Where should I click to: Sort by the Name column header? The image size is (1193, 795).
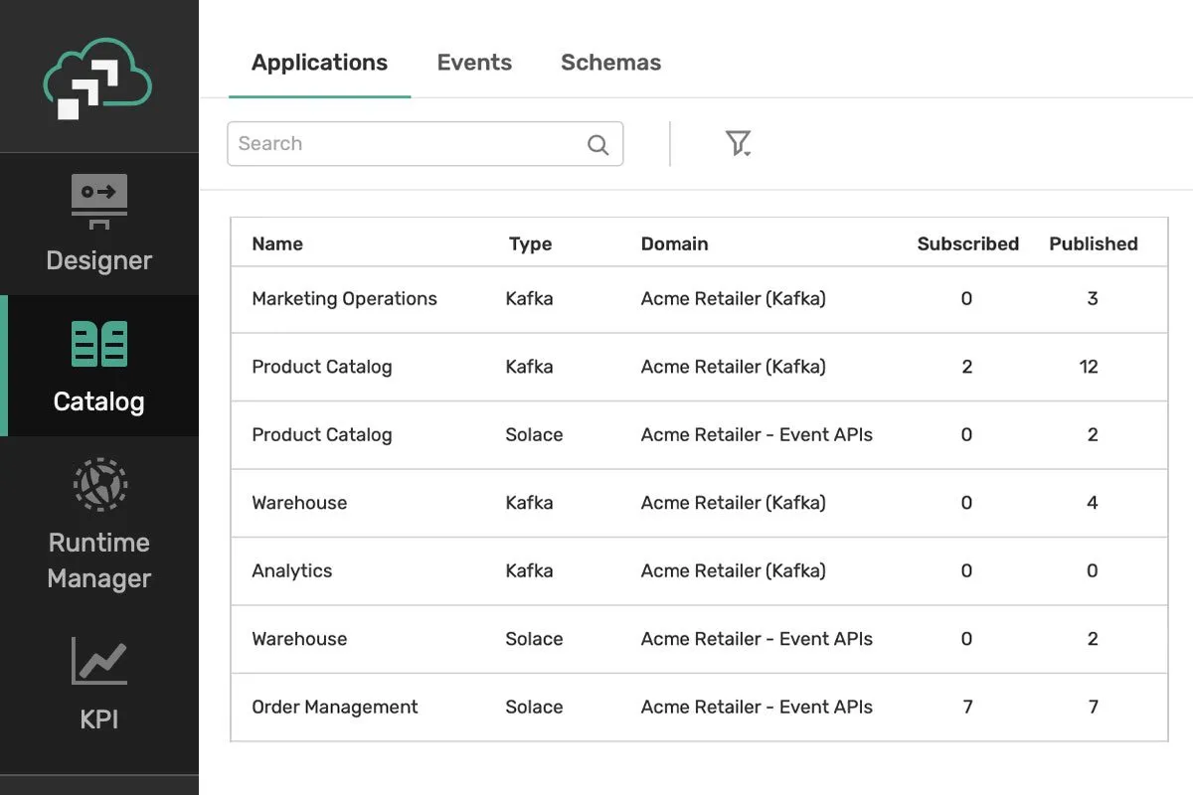click(277, 244)
